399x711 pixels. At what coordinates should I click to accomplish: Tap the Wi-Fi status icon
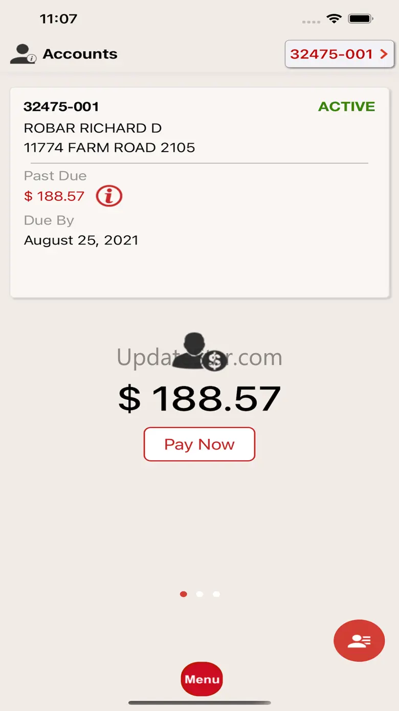(334, 19)
